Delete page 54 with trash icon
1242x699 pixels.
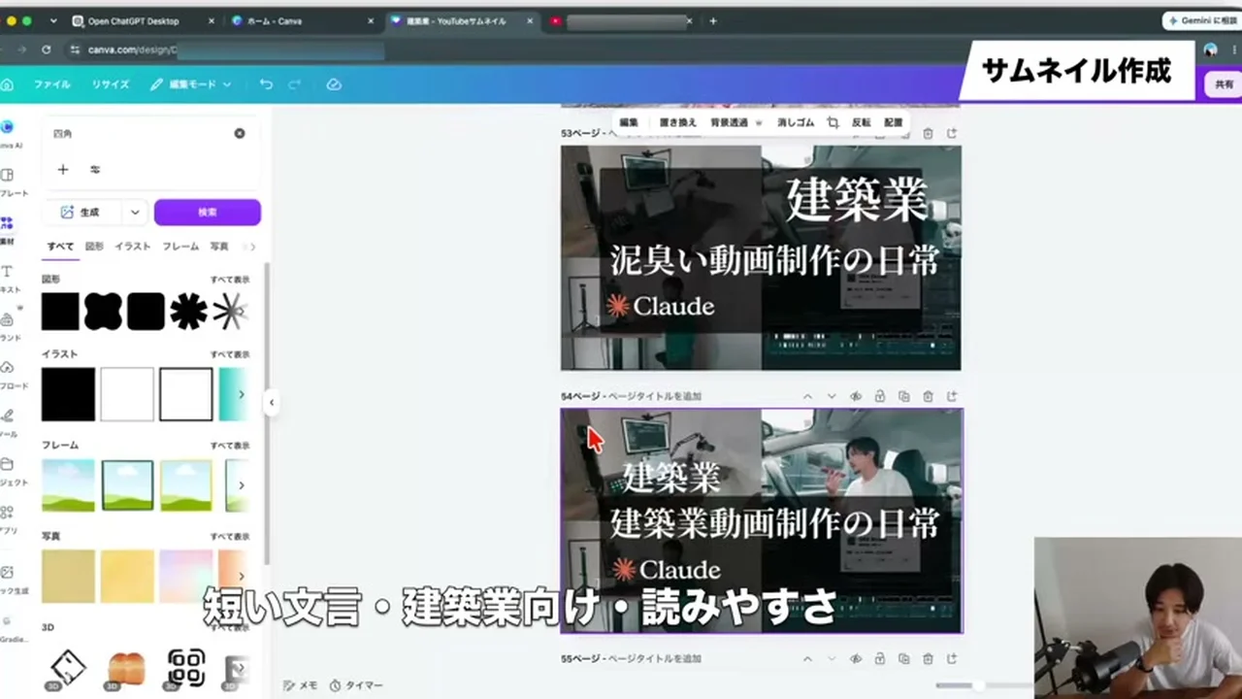tap(928, 396)
